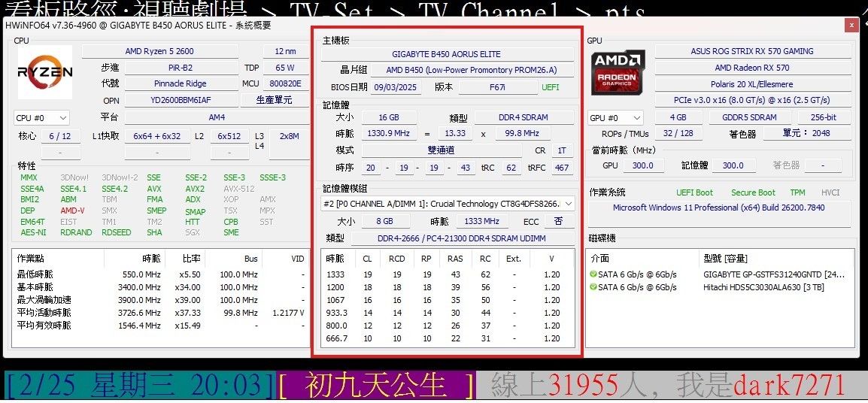Click the GIGABYTE B450 AORUS ELITE motherboard field
Screen dimensions: 868x403
coord(446,54)
